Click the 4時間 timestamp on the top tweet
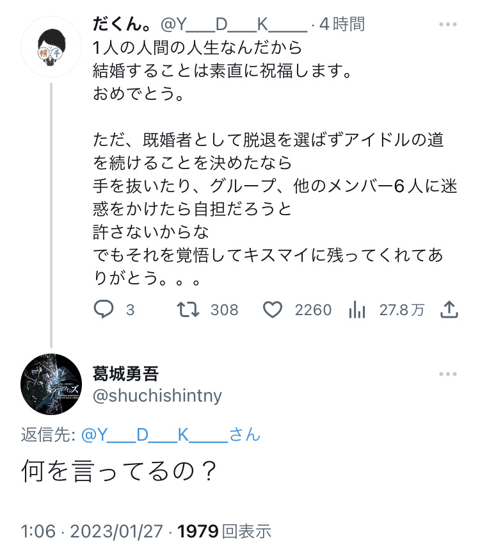Screen dimensions: 480x556 pyautogui.click(x=342, y=25)
